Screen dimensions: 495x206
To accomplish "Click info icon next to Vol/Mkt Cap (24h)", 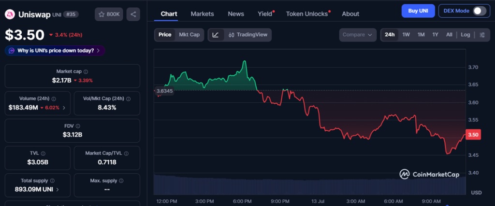I will [x=128, y=99].
